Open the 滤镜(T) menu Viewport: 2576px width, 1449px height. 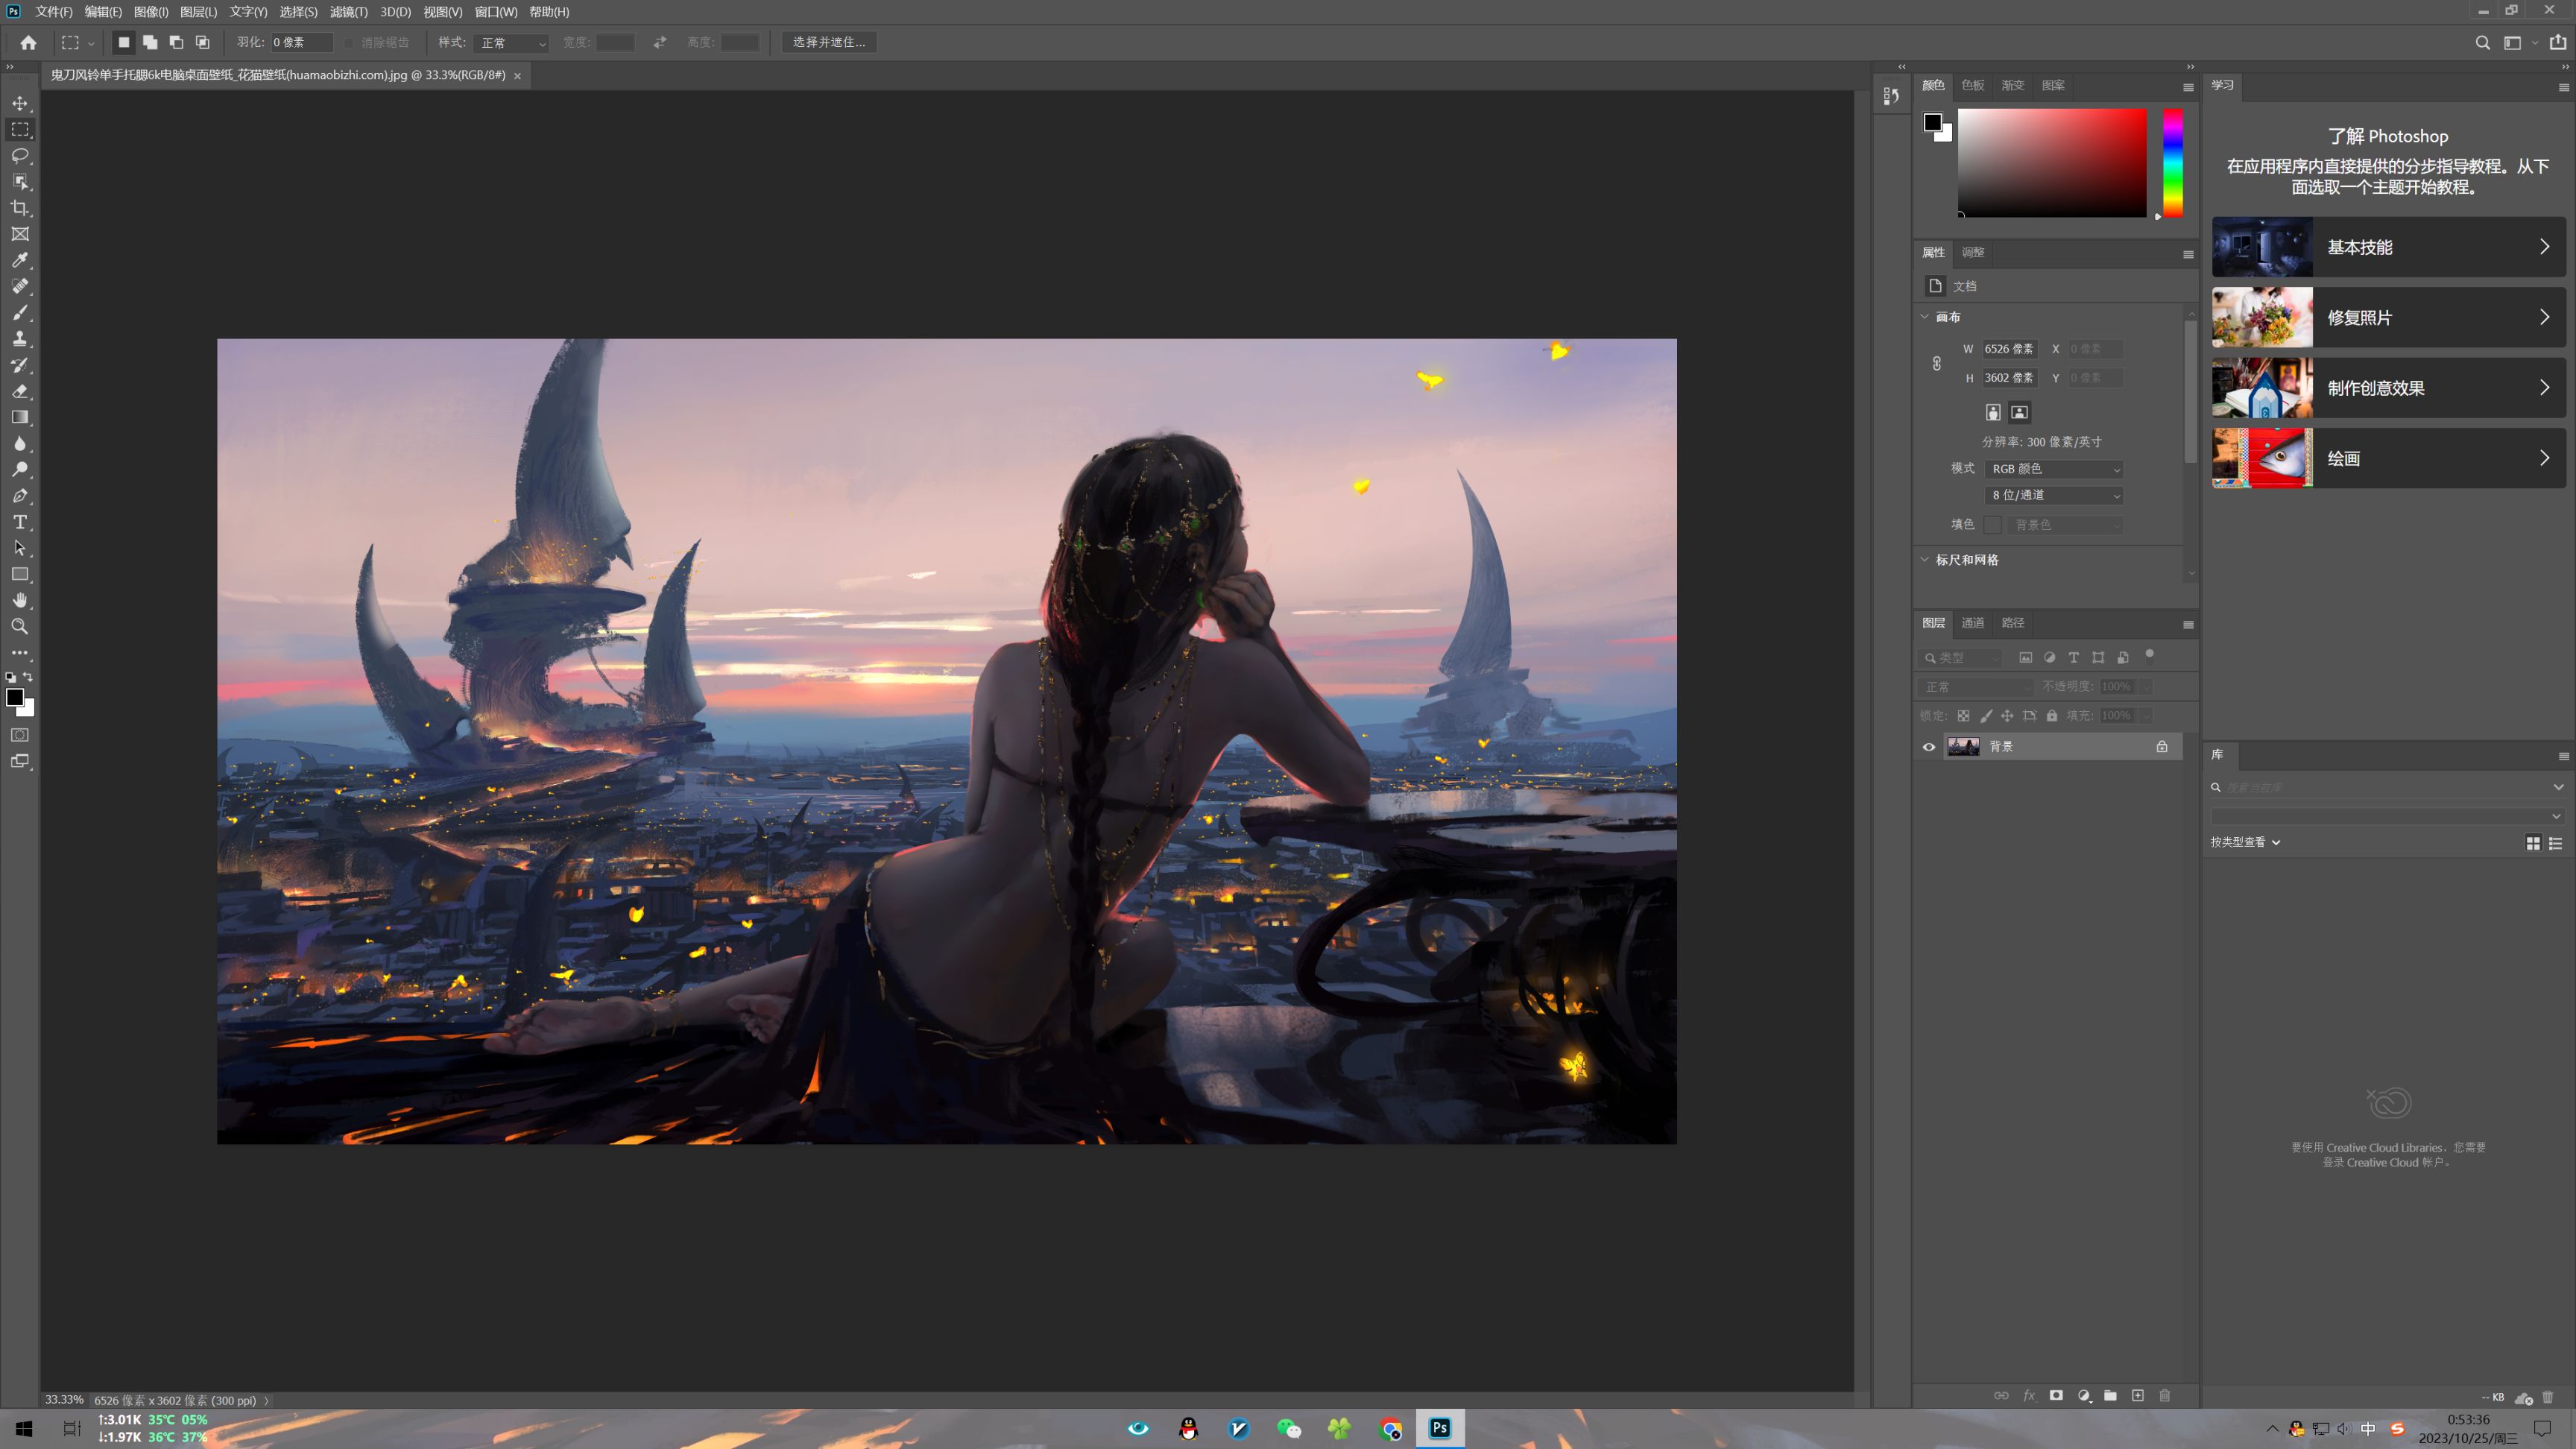[348, 12]
